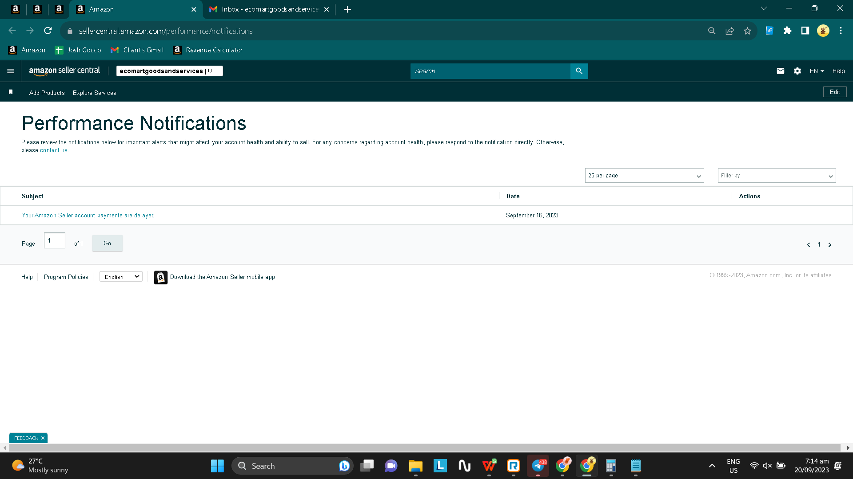Click the Amazon Seller mobile app icon
The height and width of the screenshot is (479, 853).
coord(161,277)
